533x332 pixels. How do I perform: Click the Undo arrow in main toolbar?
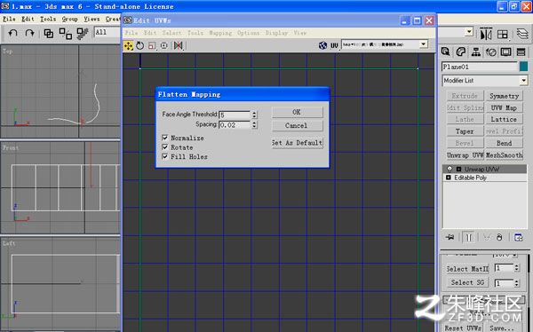coord(13,34)
